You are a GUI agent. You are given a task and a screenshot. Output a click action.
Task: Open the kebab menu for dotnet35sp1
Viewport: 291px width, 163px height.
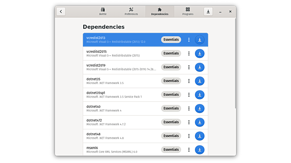(x=189, y=95)
